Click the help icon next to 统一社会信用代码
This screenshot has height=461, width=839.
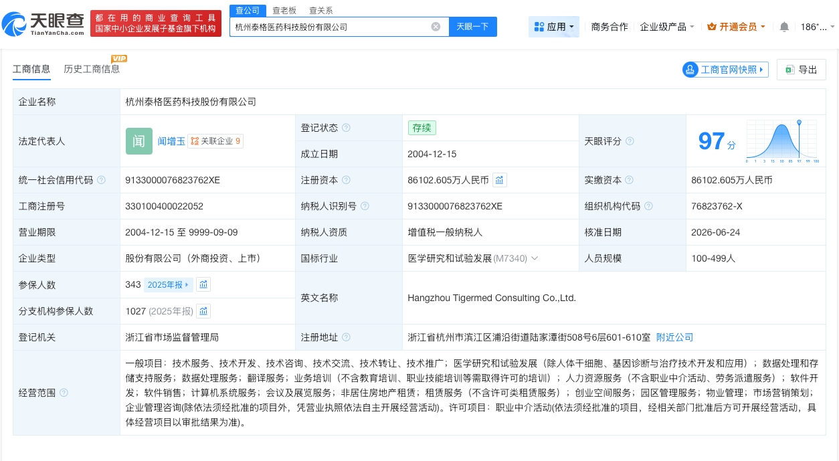[x=101, y=180]
